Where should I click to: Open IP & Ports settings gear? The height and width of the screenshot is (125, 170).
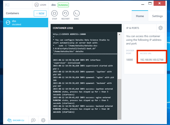(x=160, y=28)
